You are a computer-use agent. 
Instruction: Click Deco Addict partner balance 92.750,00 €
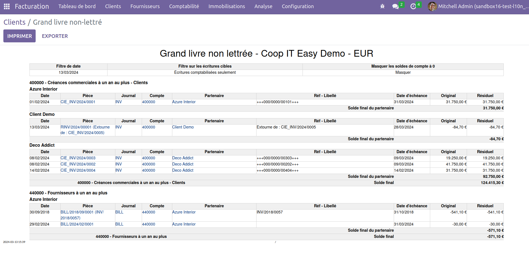(493, 176)
